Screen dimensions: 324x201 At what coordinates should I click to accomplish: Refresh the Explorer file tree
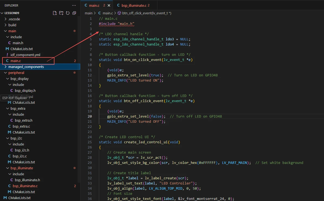click(68, 13)
